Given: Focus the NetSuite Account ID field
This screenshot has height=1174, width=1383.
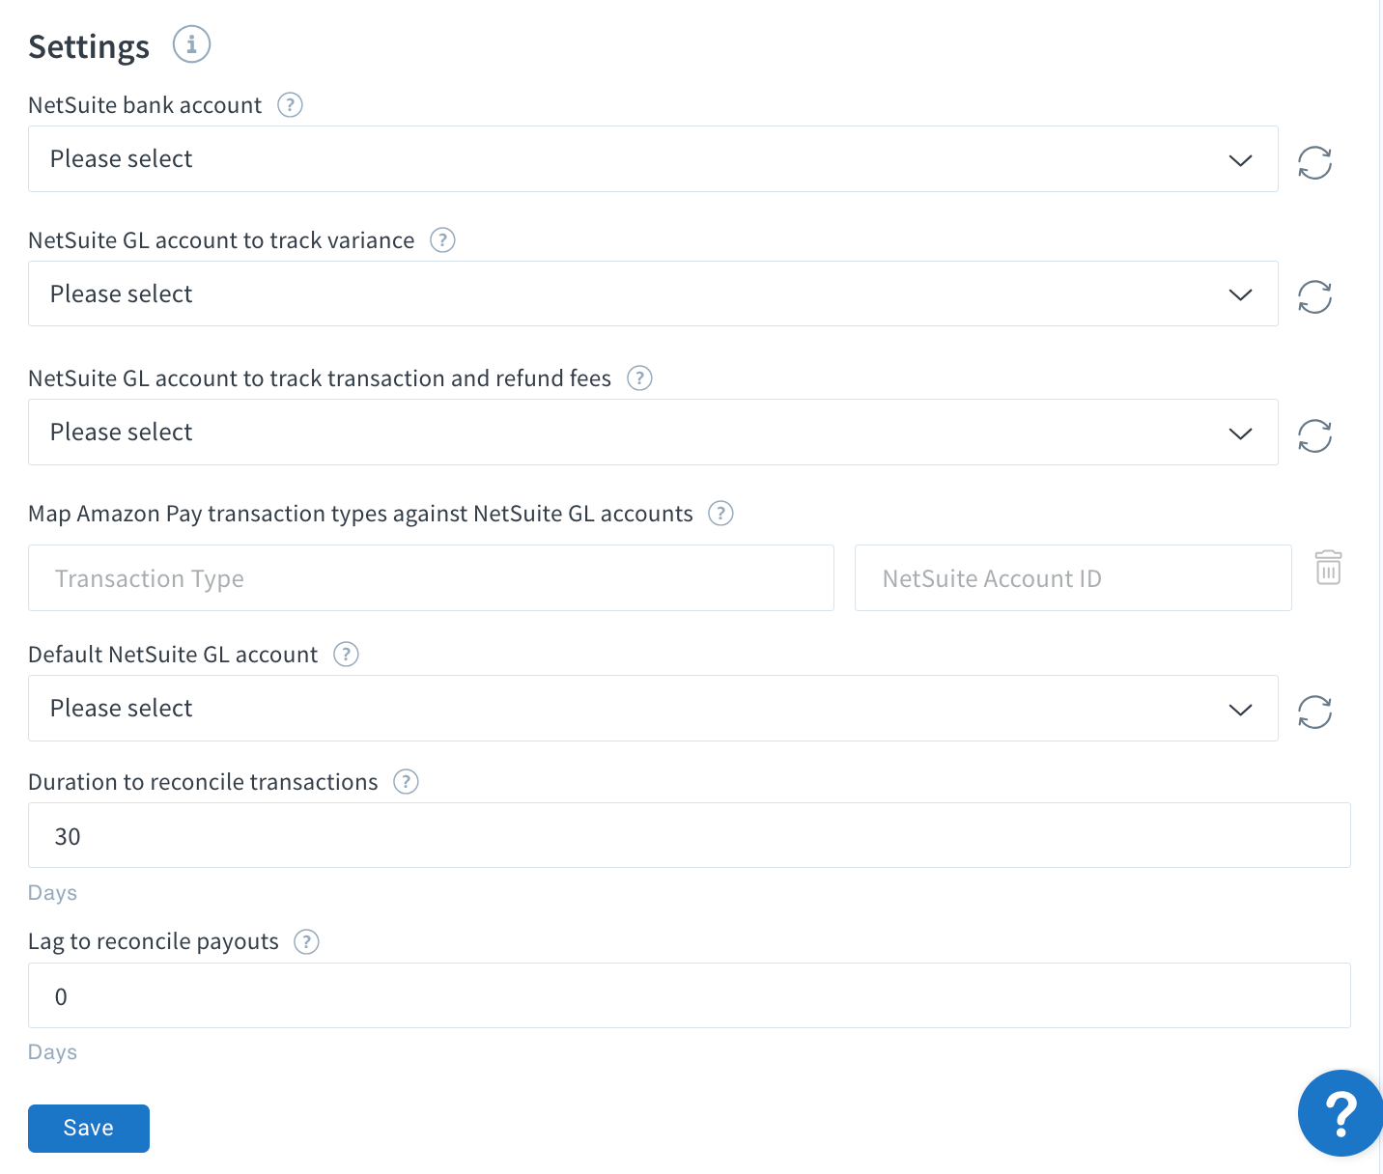Looking at the screenshot, I should [1073, 578].
